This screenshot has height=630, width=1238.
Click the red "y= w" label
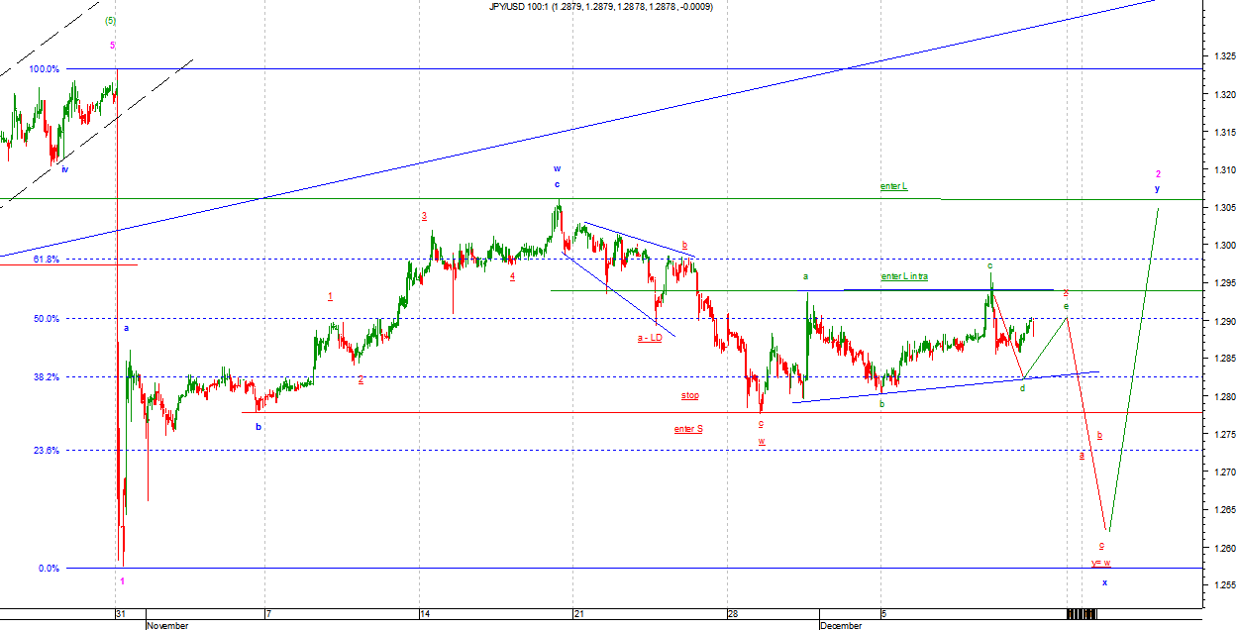click(1101, 564)
